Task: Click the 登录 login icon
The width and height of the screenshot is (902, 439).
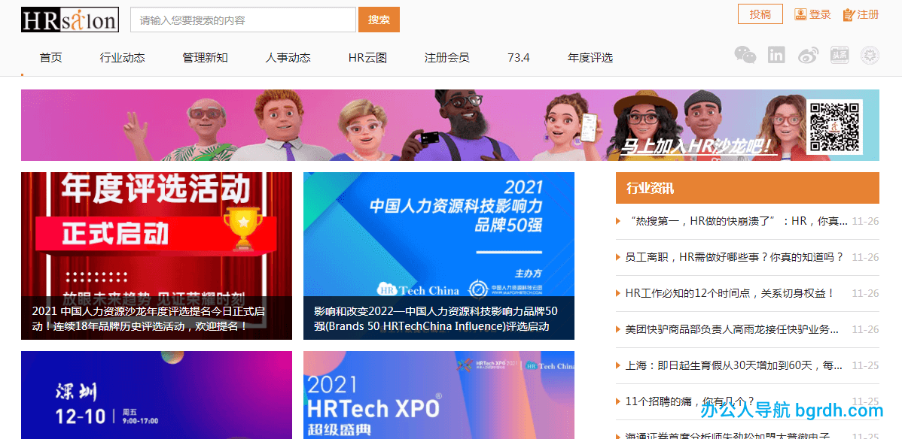Action: click(812, 14)
